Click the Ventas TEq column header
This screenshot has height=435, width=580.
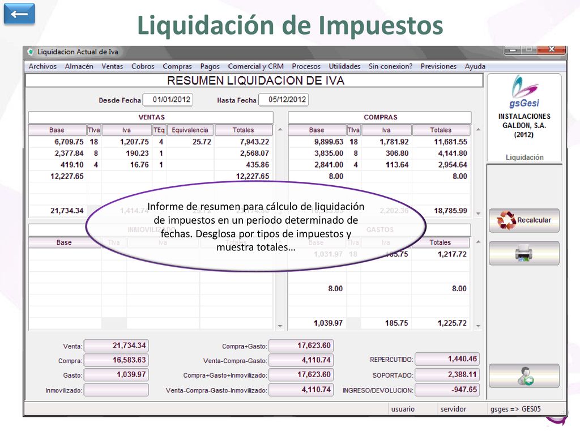click(x=159, y=130)
